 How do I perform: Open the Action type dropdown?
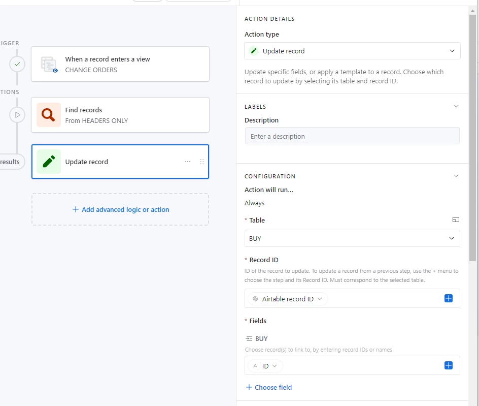pyautogui.click(x=352, y=51)
